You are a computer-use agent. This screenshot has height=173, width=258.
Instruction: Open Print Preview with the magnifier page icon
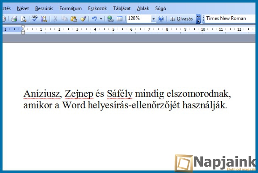coord(23,19)
